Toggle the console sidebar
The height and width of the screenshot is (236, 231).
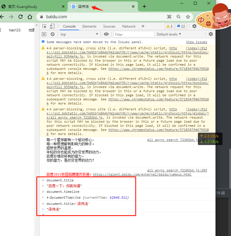(x=44, y=34)
